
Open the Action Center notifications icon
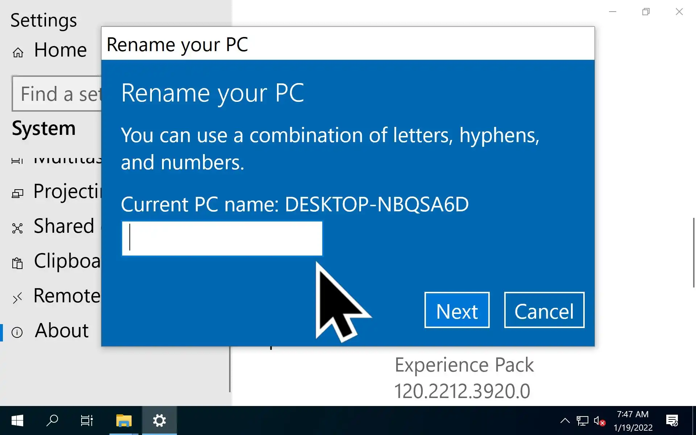[672, 420]
